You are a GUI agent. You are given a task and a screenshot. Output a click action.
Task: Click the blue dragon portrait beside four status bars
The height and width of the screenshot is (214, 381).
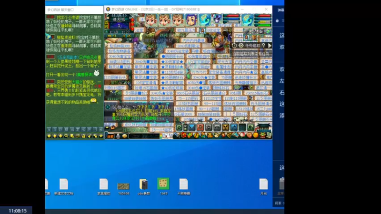tap(248, 19)
